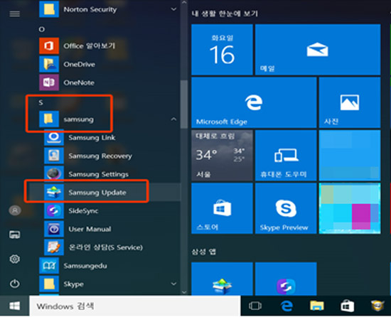This screenshot has height=317, width=391.
Task: Open Samsung Link app icon
Action: coord(54,137)
